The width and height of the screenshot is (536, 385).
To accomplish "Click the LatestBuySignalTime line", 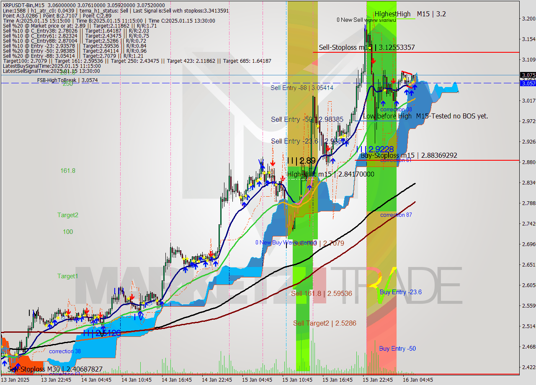I will pyautogui.click(x=52, y=66).
